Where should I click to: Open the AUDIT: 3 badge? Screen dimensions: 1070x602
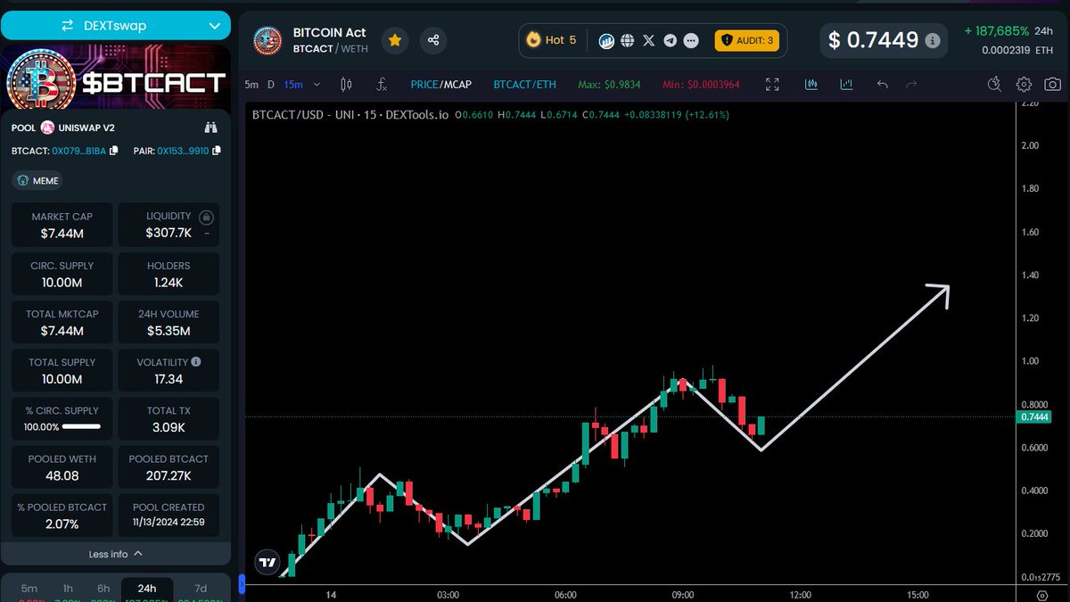pos(747,40)
